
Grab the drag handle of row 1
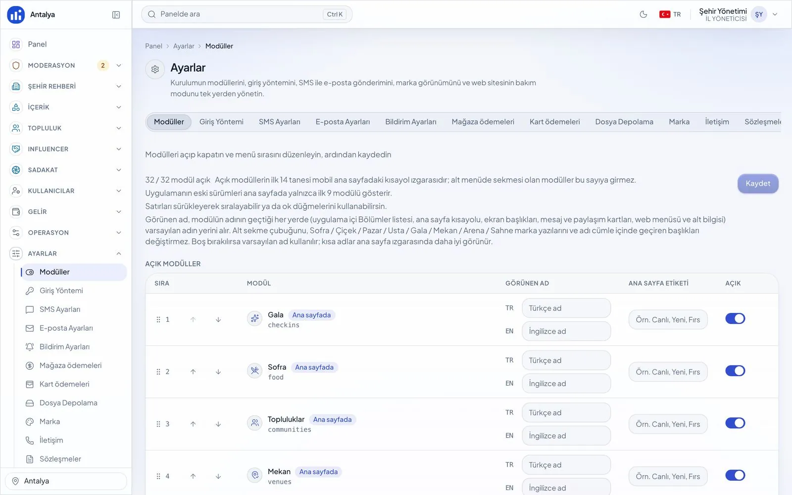click(158, 320)
